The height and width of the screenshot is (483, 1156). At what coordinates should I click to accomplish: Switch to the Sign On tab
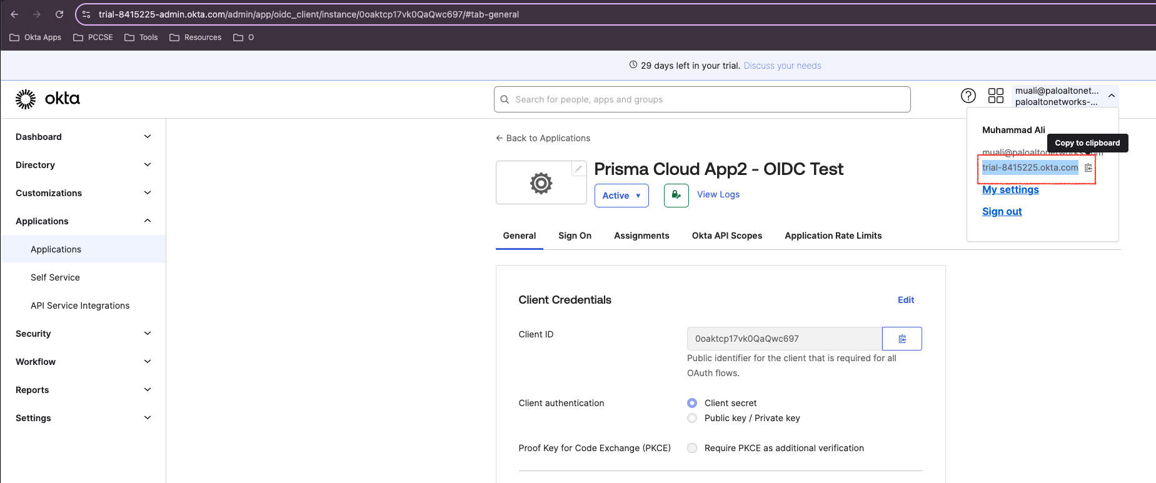coord(575,236)
